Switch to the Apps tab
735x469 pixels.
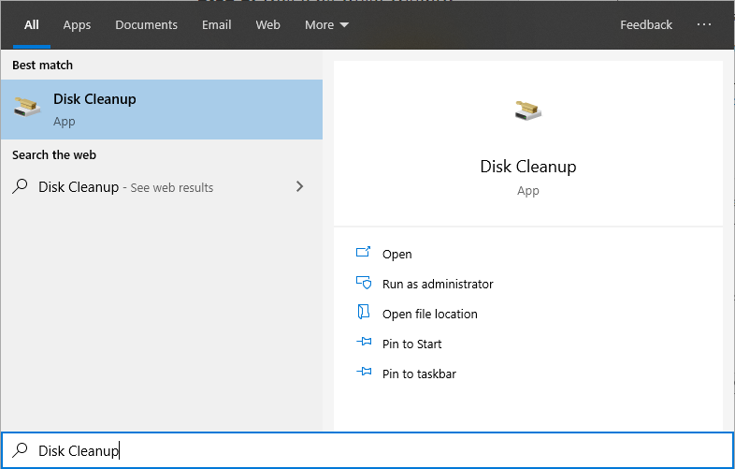click(x=77, y=25)
